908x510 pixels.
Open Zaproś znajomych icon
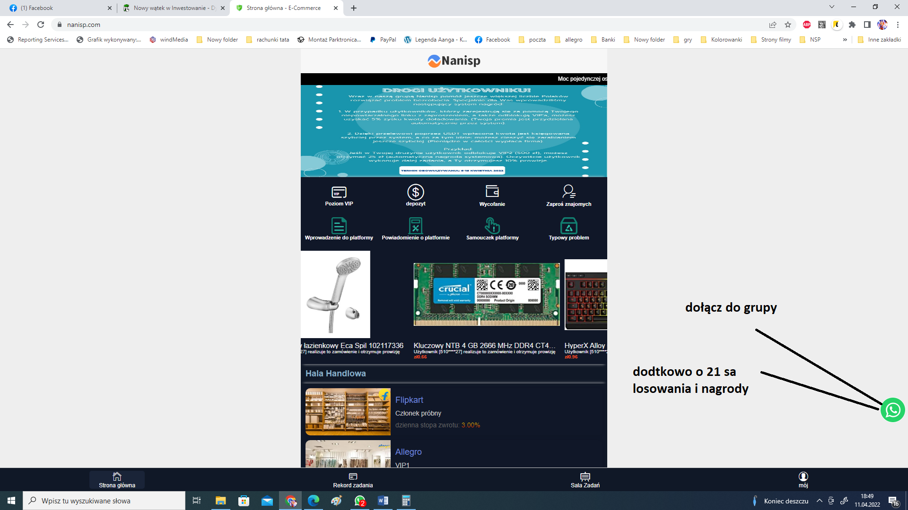point(569,191)
